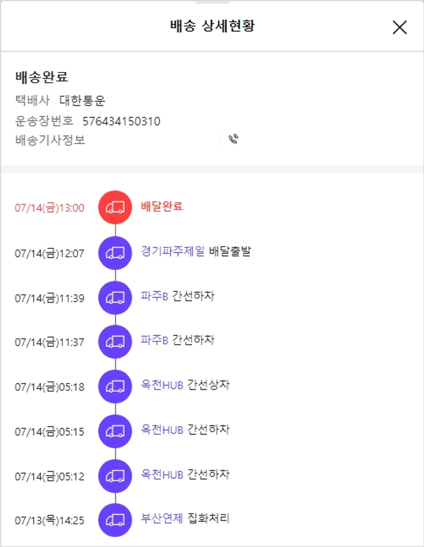Click the 배달완료 status text
424x547 pixels.
click(x=162, y=206)
